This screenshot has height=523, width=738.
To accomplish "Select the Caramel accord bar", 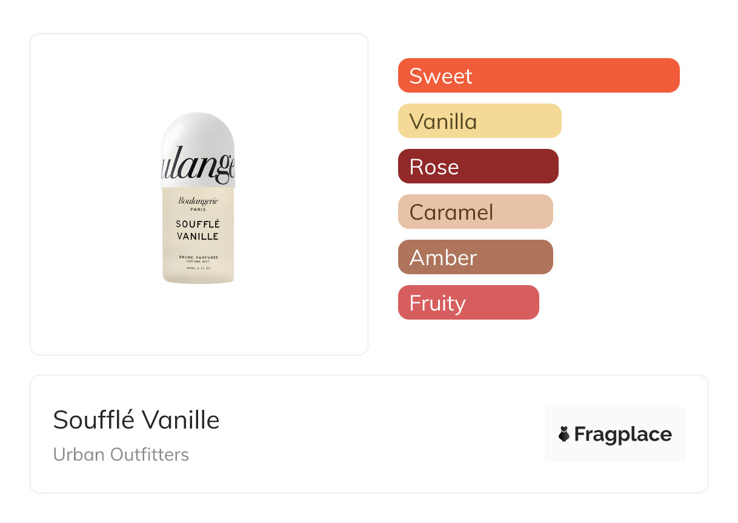I will click(475, 212).
